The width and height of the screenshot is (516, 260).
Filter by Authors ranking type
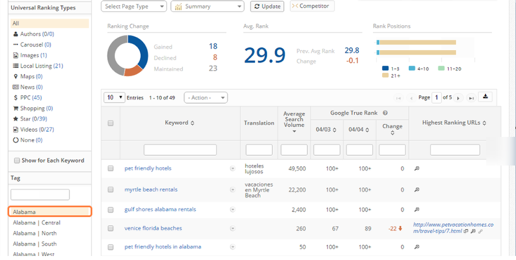(x=33, y=34)
